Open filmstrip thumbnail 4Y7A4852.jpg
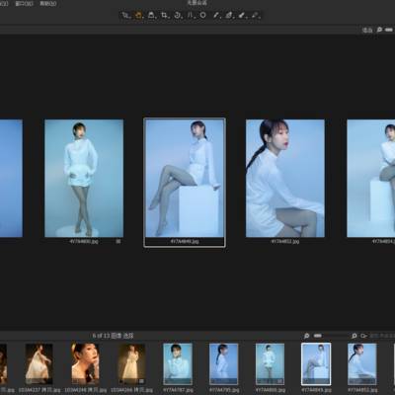This screenshot has height=395, width=395. click(362, 364)
